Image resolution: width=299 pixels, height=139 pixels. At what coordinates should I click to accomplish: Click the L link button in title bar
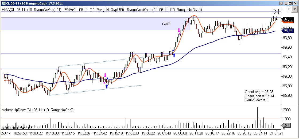pos(281,3)
